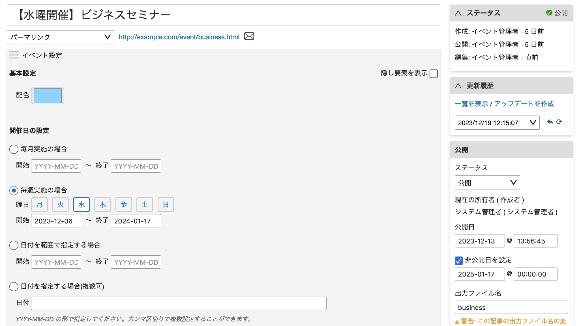Viewport: 579px width, 326px height.
Task: Open the 公開 status dropdown
Action: (487, 183)
